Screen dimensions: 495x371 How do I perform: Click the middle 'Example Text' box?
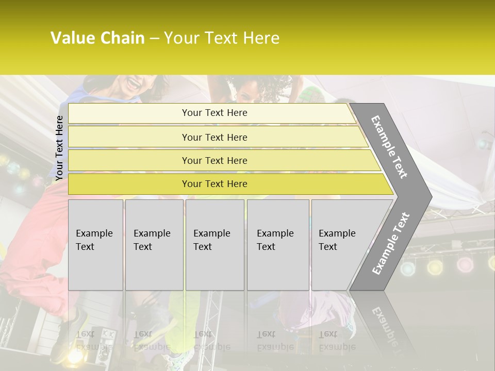pos(214,245)
